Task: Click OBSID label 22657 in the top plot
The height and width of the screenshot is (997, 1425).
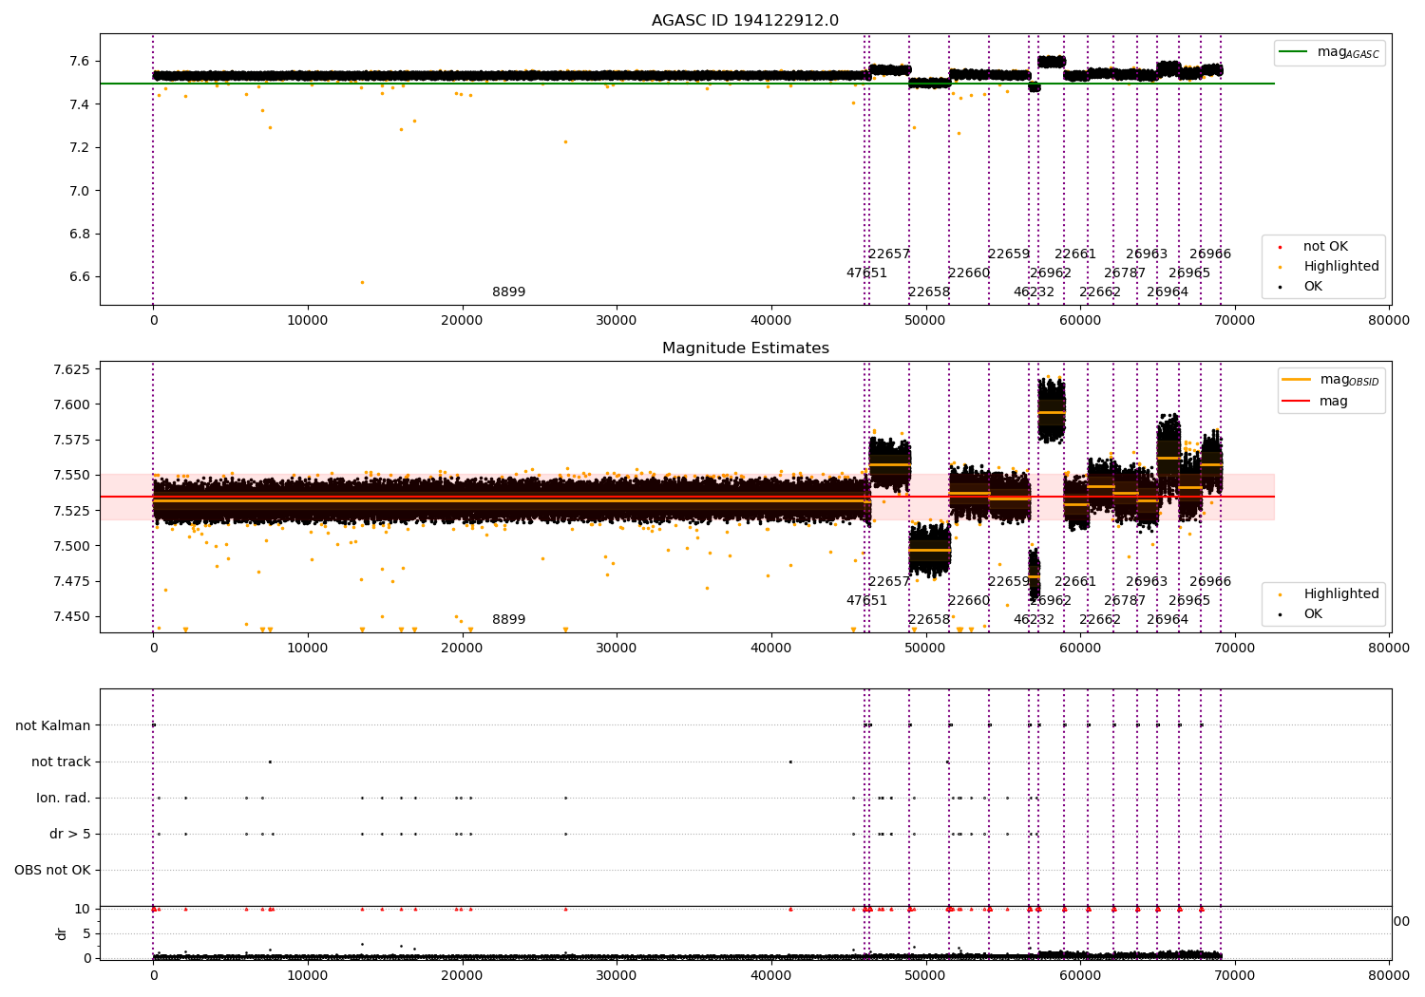Action: (889, 254)
